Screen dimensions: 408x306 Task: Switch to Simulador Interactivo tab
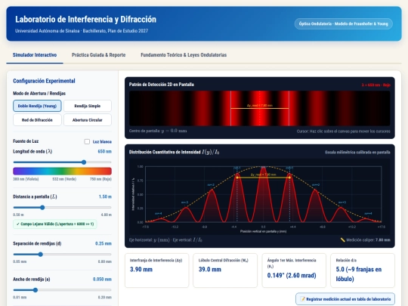35,55
